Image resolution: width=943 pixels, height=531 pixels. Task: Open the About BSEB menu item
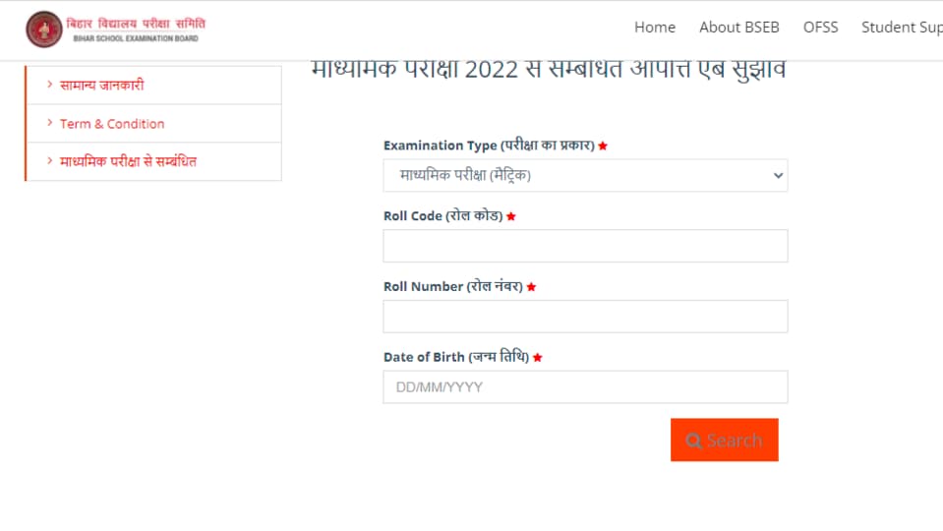point(739,28)
